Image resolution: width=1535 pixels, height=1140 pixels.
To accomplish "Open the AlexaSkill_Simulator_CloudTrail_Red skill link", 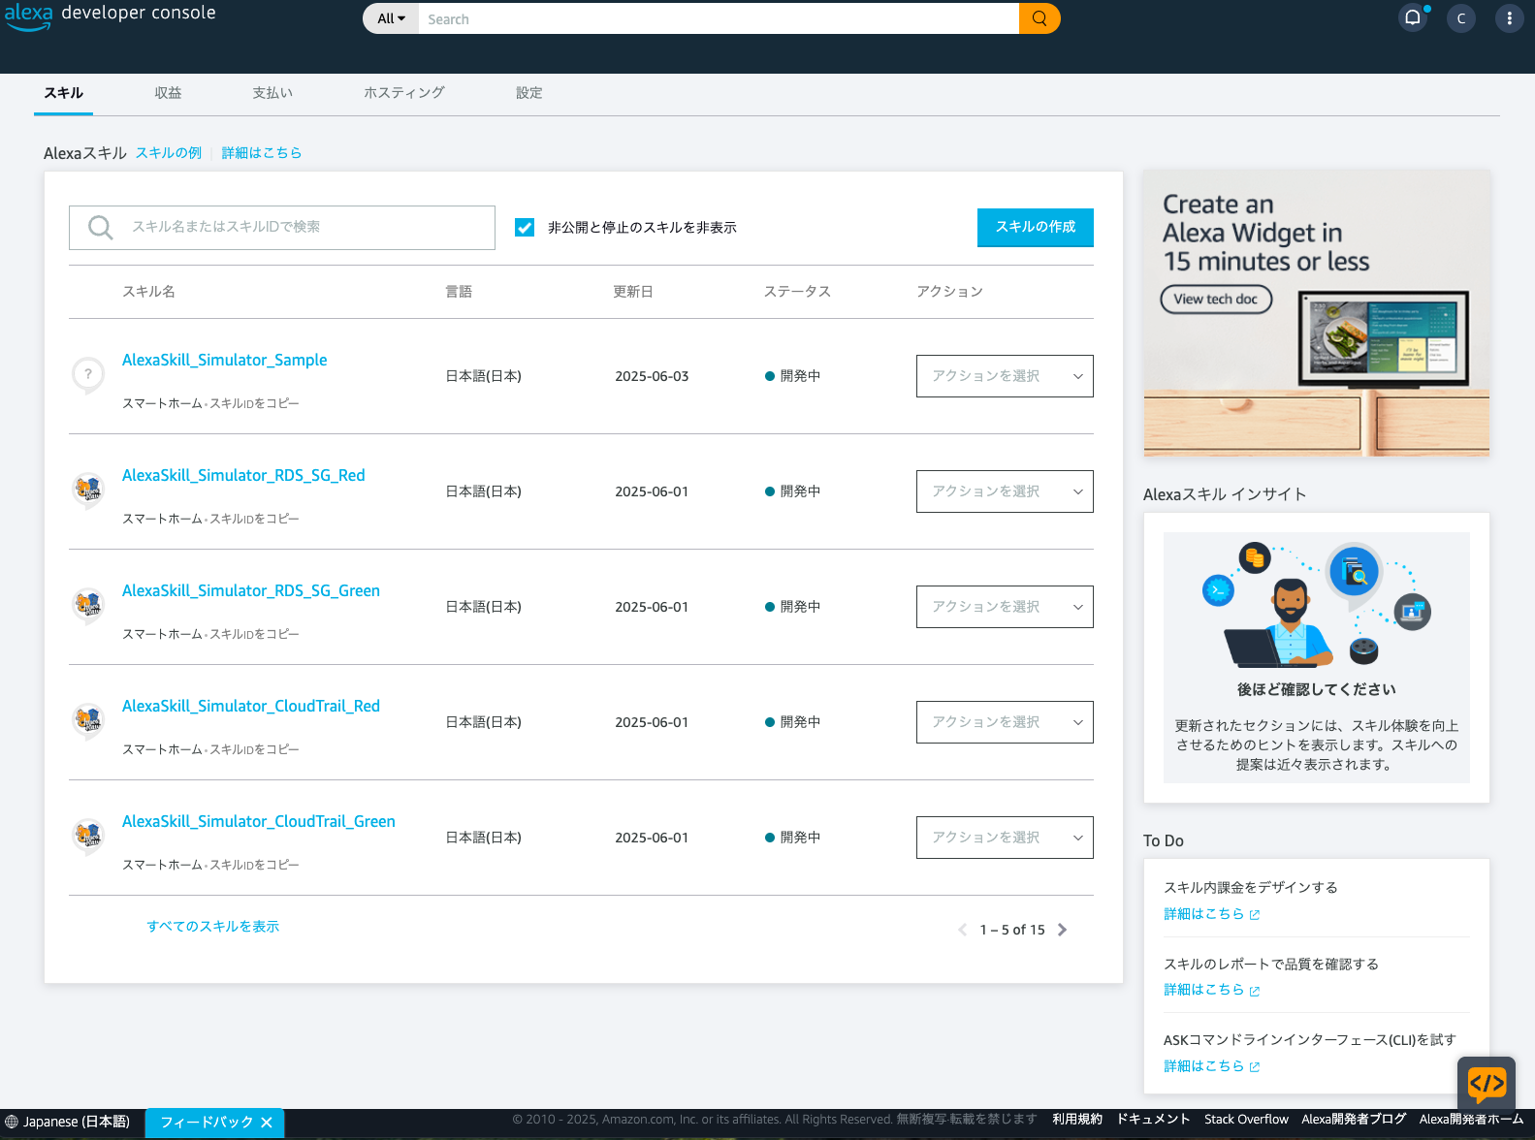I will click(x=250, y=706).
